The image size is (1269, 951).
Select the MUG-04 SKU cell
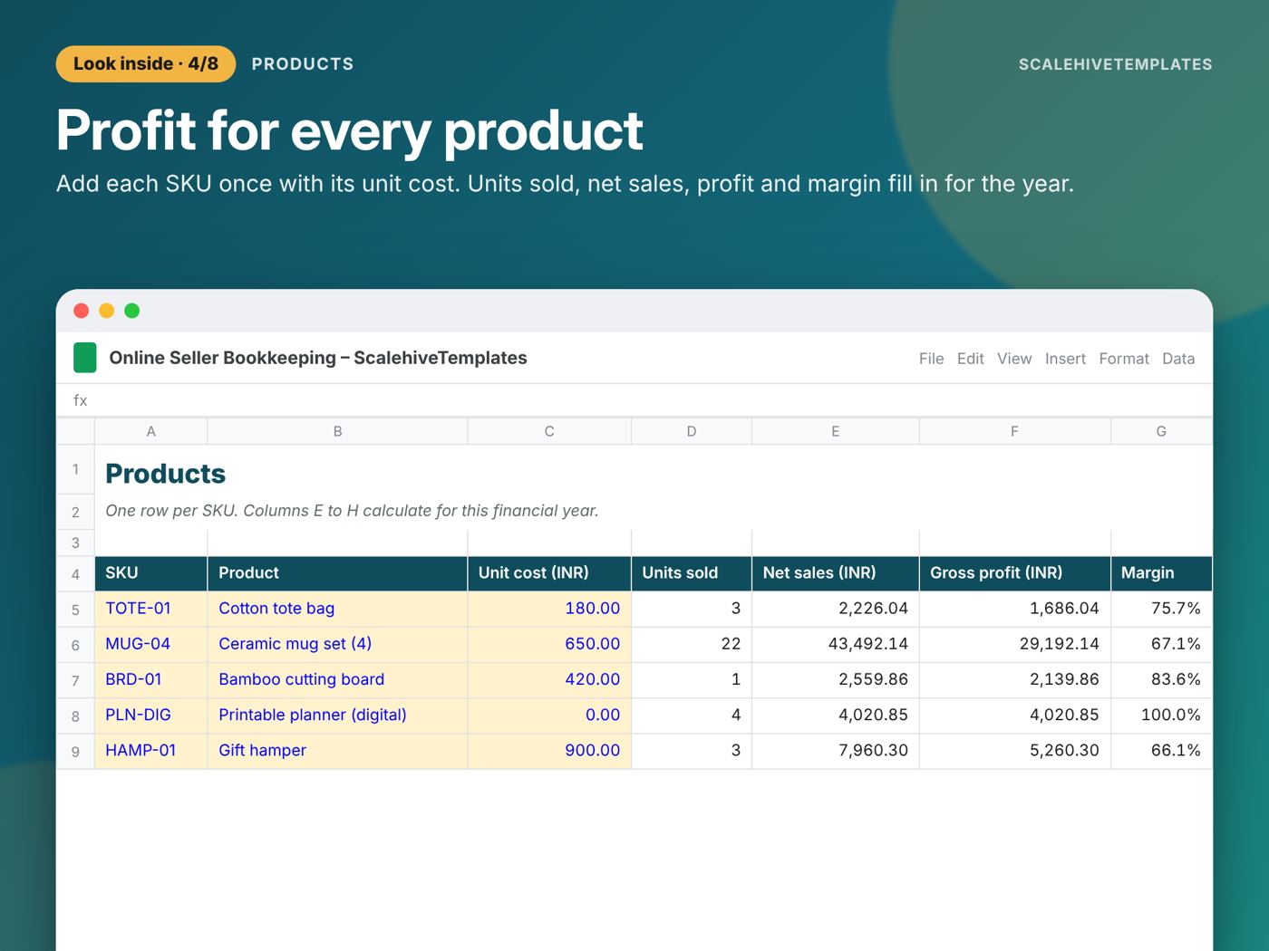(151, 644)
